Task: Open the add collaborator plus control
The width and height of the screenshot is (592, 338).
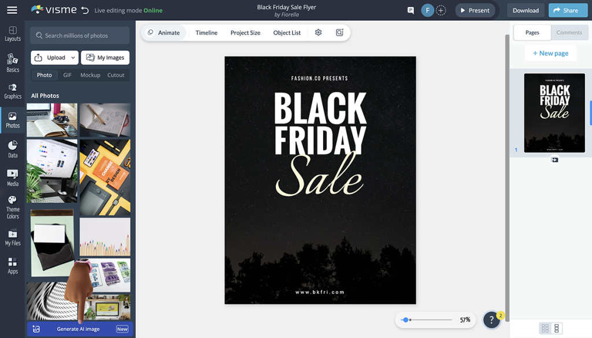Action: coord(441,10)
